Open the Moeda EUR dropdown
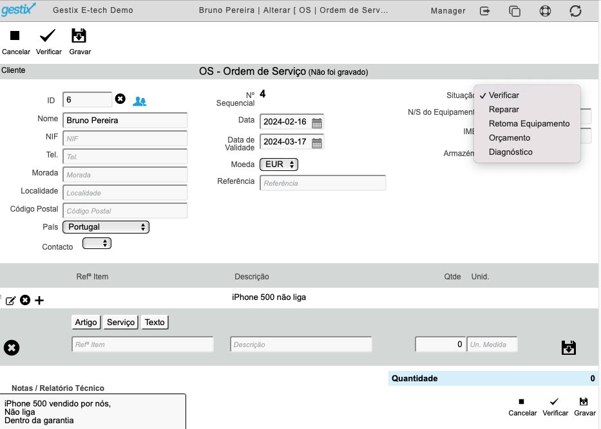601x429 pixels. 279,165
